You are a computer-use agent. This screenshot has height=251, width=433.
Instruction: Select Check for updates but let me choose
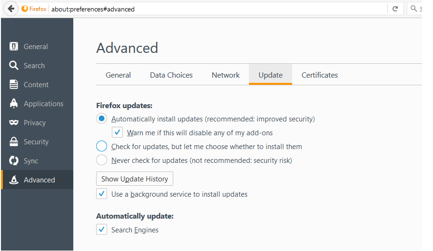[102, 146]
